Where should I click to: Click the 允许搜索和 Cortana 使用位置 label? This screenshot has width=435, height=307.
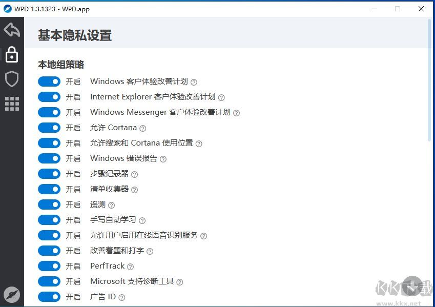click(x=141, y=143)
